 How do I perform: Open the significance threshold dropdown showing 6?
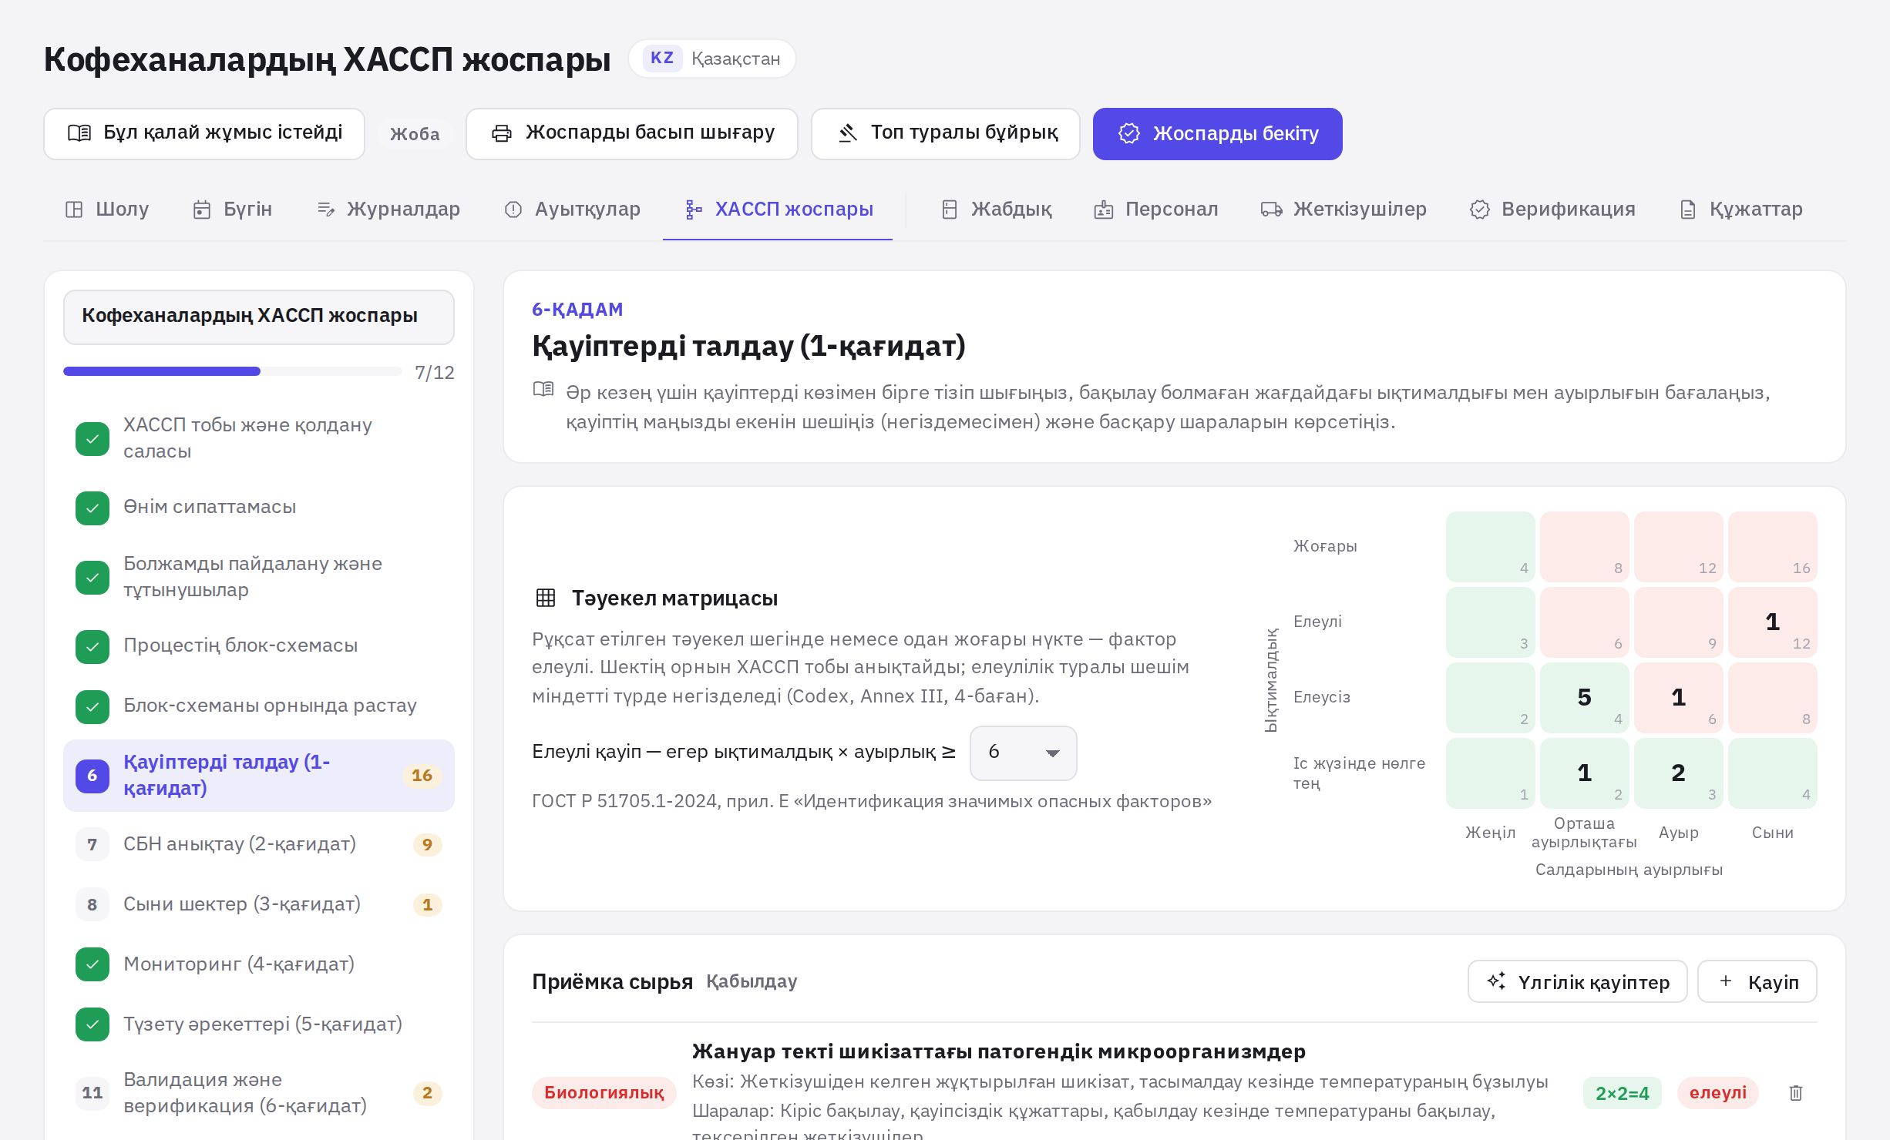pos(1023,753)
